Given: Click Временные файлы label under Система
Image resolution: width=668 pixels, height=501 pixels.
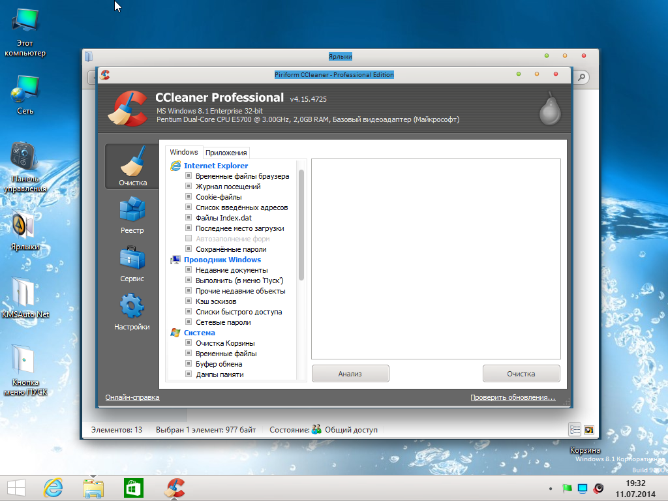Looking at the screenshot, I should 226,354.
